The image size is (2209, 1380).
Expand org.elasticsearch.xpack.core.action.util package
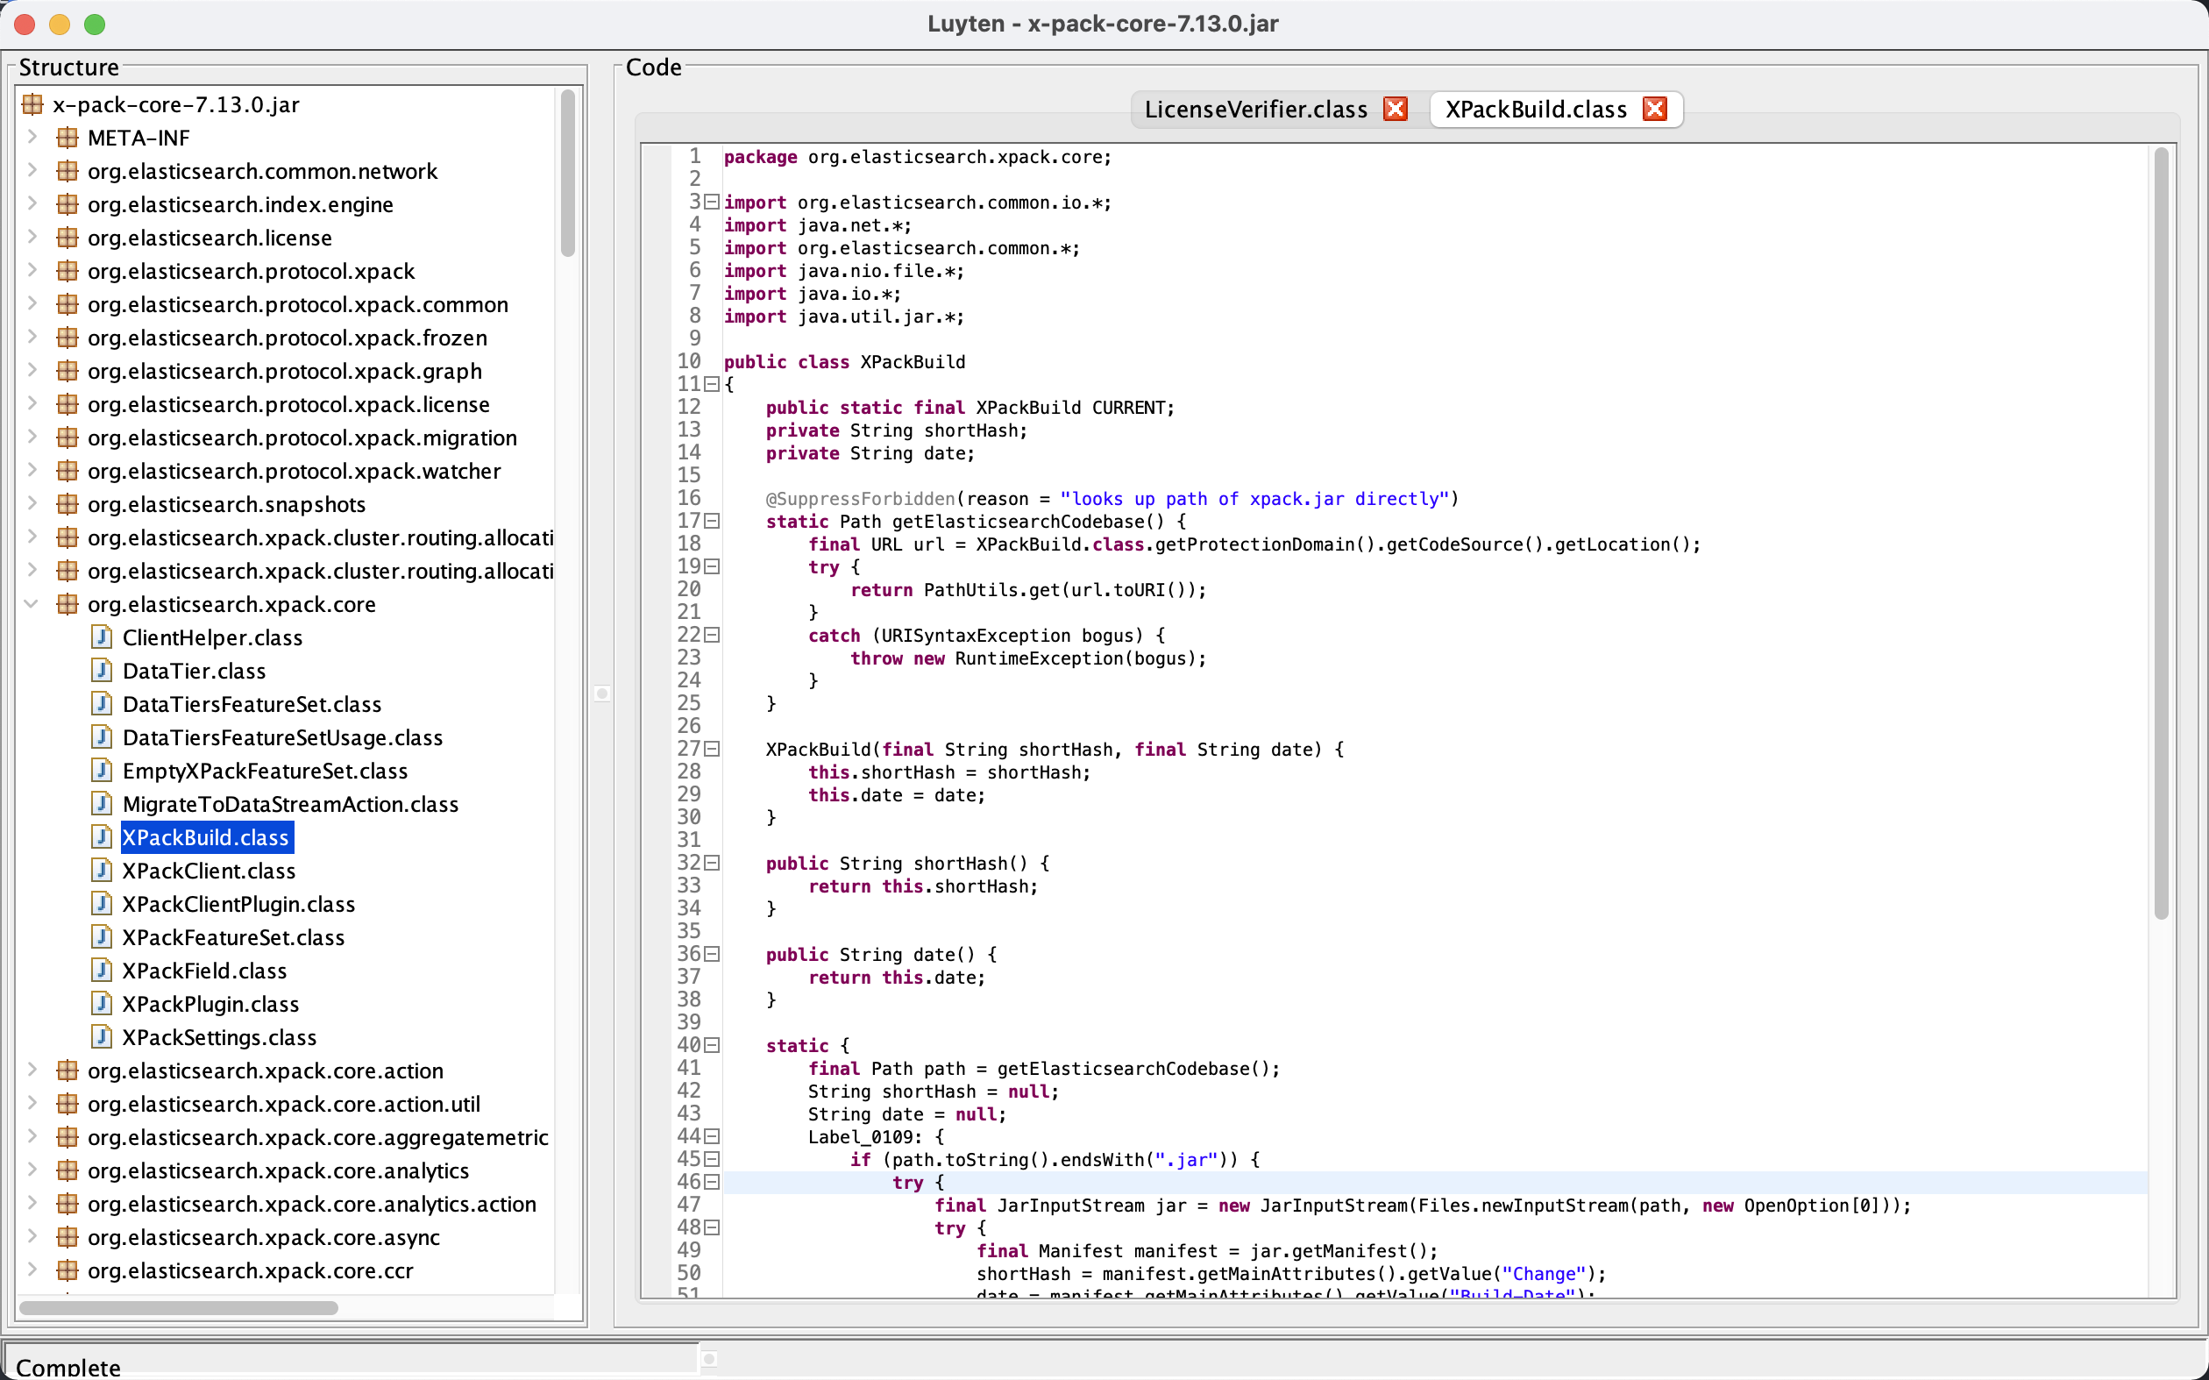(32, 1104)
